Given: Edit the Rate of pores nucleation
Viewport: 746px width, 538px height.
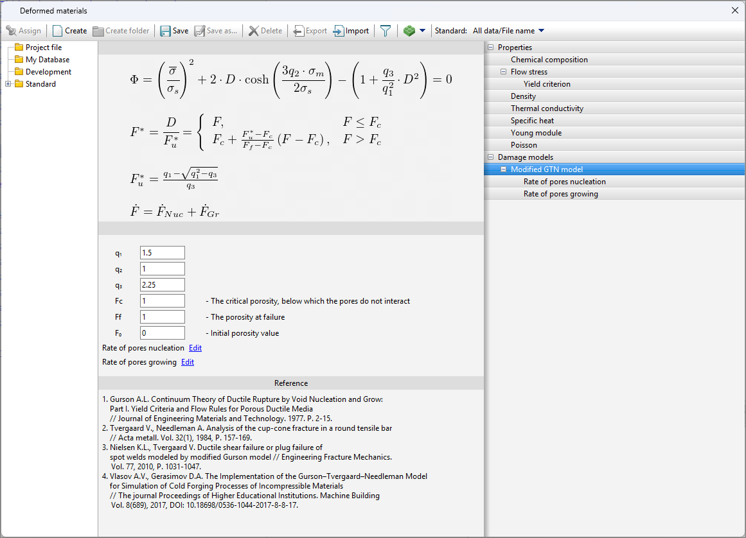Looking at the screenshot, I should point(195,348).
